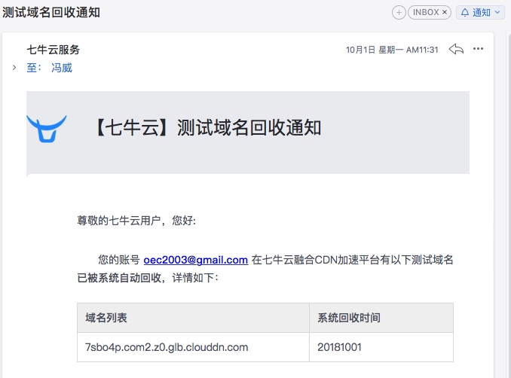Click the sender name 七牛云服务
The image size is (511, 378).
pos(53,50)
